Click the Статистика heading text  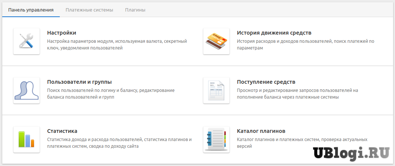(62, 131)
